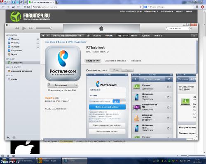Select Music icon in sidebar library
Screen dimensions: 206x164
(x=9, y=39)
